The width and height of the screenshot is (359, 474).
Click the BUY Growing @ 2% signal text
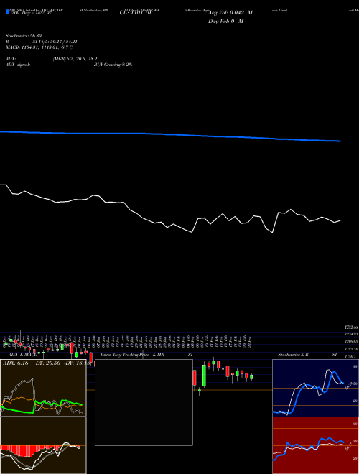[113, 65]
